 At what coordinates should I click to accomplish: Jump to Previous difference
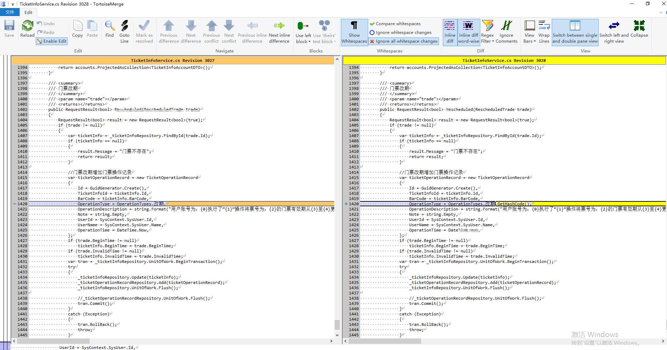coord(169,31)
